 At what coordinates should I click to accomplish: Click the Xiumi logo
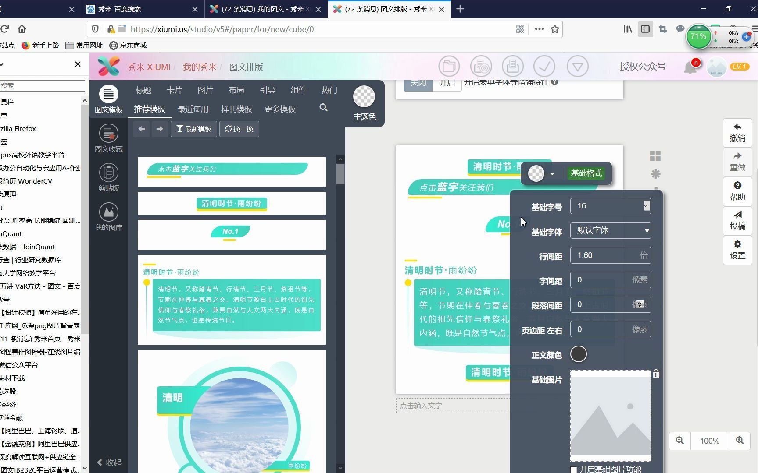108,67
